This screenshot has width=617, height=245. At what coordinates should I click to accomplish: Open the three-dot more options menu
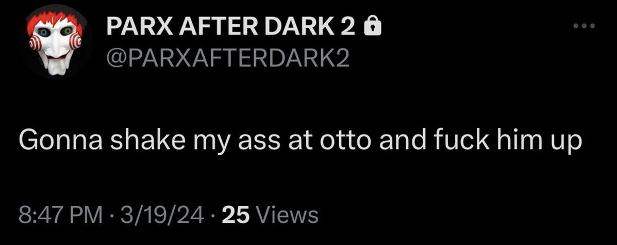(x=585, y=26)
